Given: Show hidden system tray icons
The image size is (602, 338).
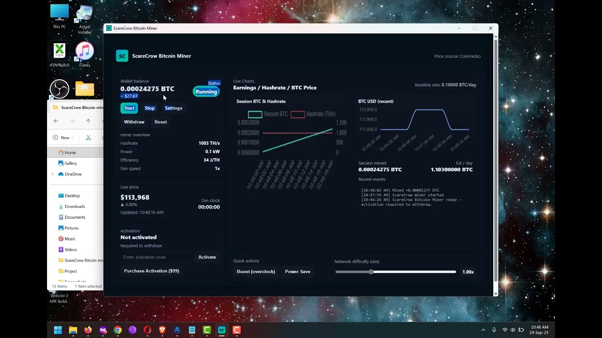Looking at the screenshot, I should point(483,330).
